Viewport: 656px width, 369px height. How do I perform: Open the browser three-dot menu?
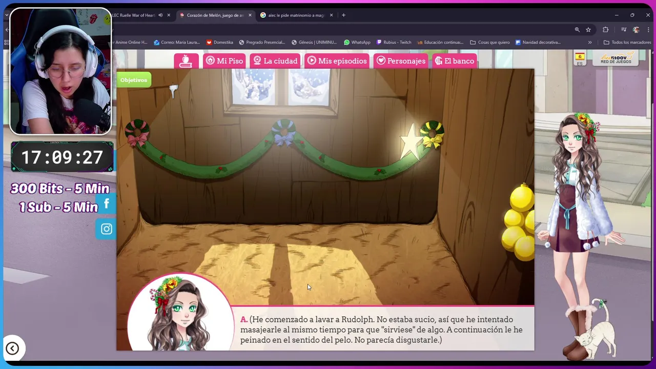(648, 30)
